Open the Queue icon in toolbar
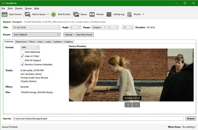 [x=76, y=14]
